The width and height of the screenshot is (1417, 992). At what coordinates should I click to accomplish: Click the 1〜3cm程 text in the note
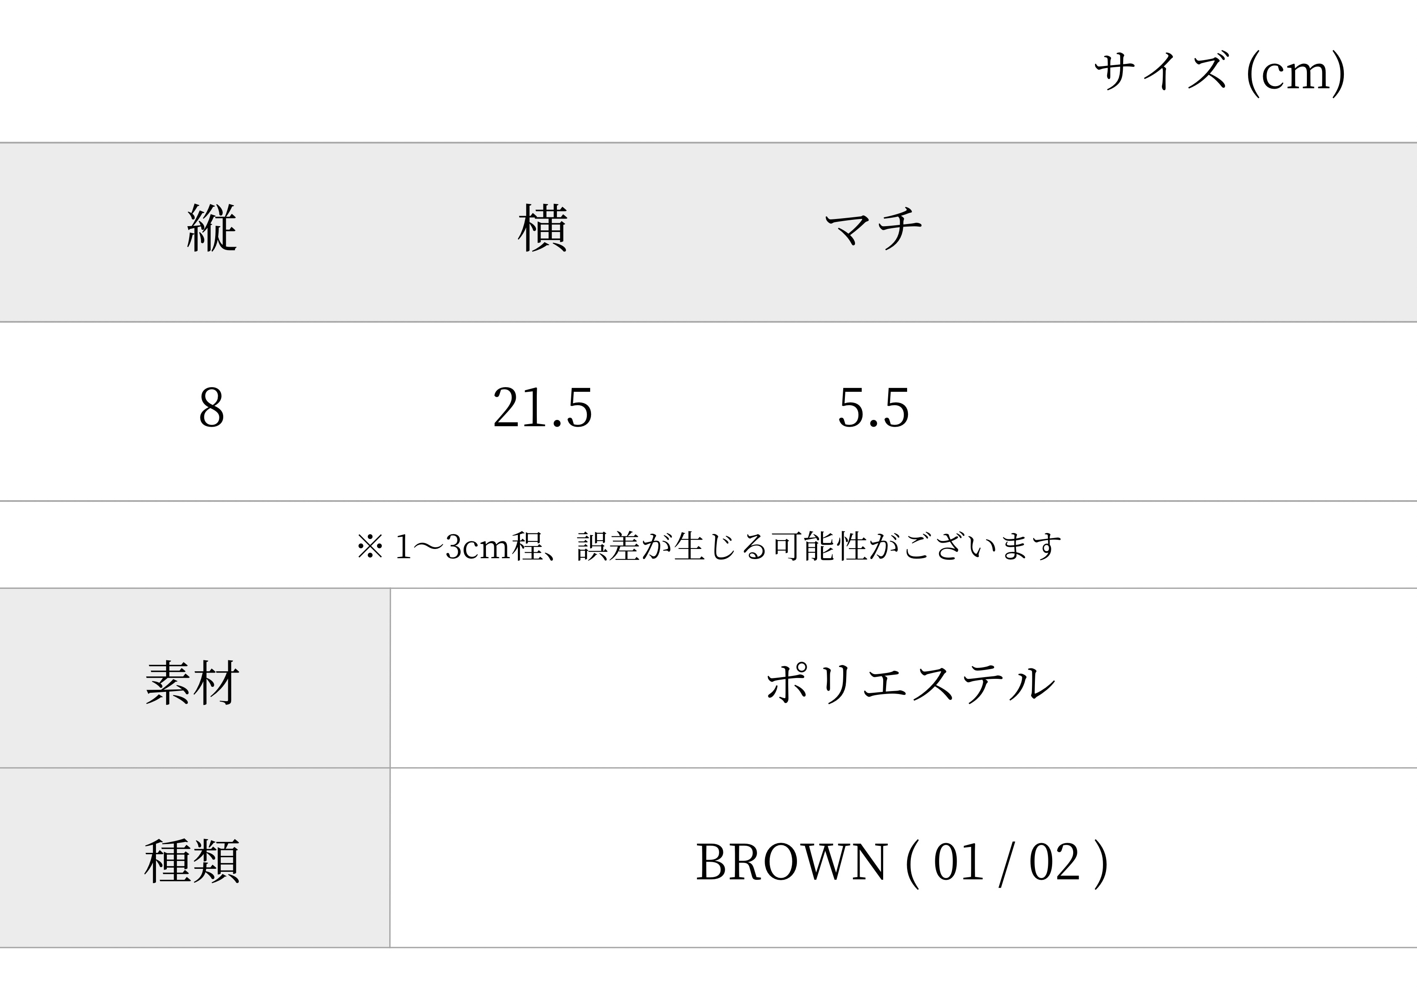pos(469,547)
